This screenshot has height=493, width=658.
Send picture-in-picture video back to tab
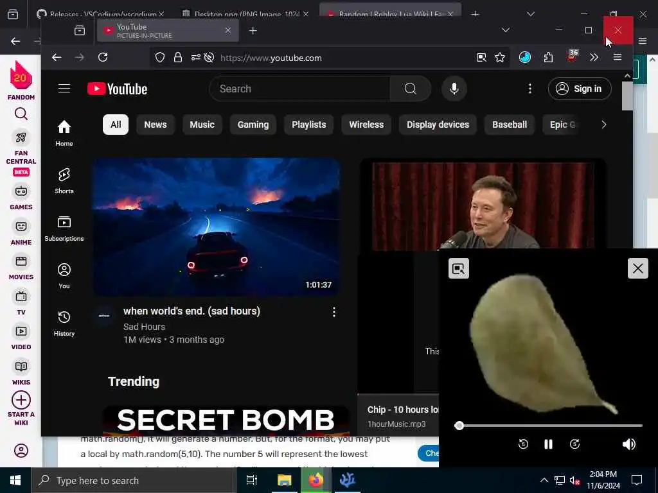pyautogui.click(x=459, y=268)
